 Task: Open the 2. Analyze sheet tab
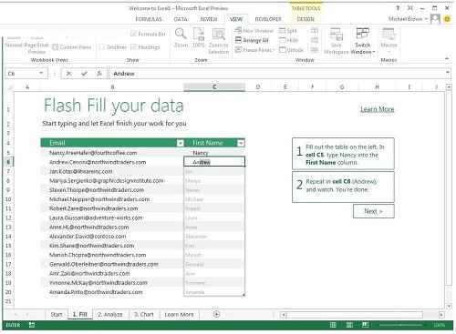coord(110,315)
